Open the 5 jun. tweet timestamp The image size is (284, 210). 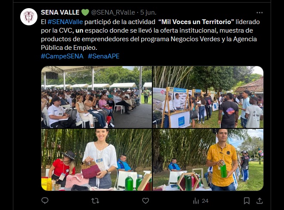tap(148, 12)
